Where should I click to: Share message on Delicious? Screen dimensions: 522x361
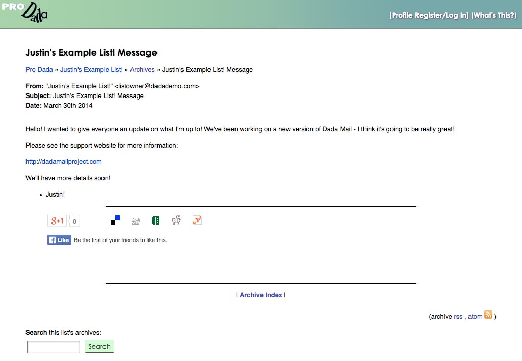pos(115,221)
